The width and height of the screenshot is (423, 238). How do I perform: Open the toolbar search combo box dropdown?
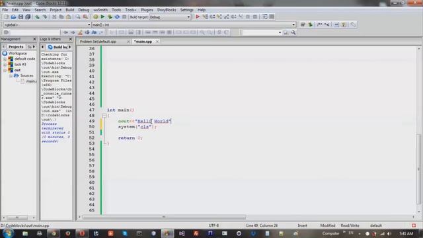pyautogui.click(x=280, y=32)
